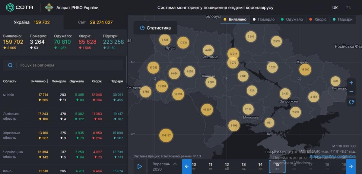
Task: Select date 11 пт on timeline
Action: tap(211, 166)
